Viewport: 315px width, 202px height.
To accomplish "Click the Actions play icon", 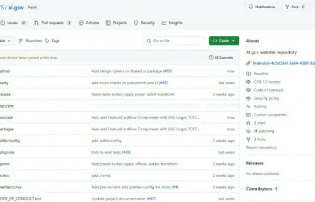I will point(81,22).
